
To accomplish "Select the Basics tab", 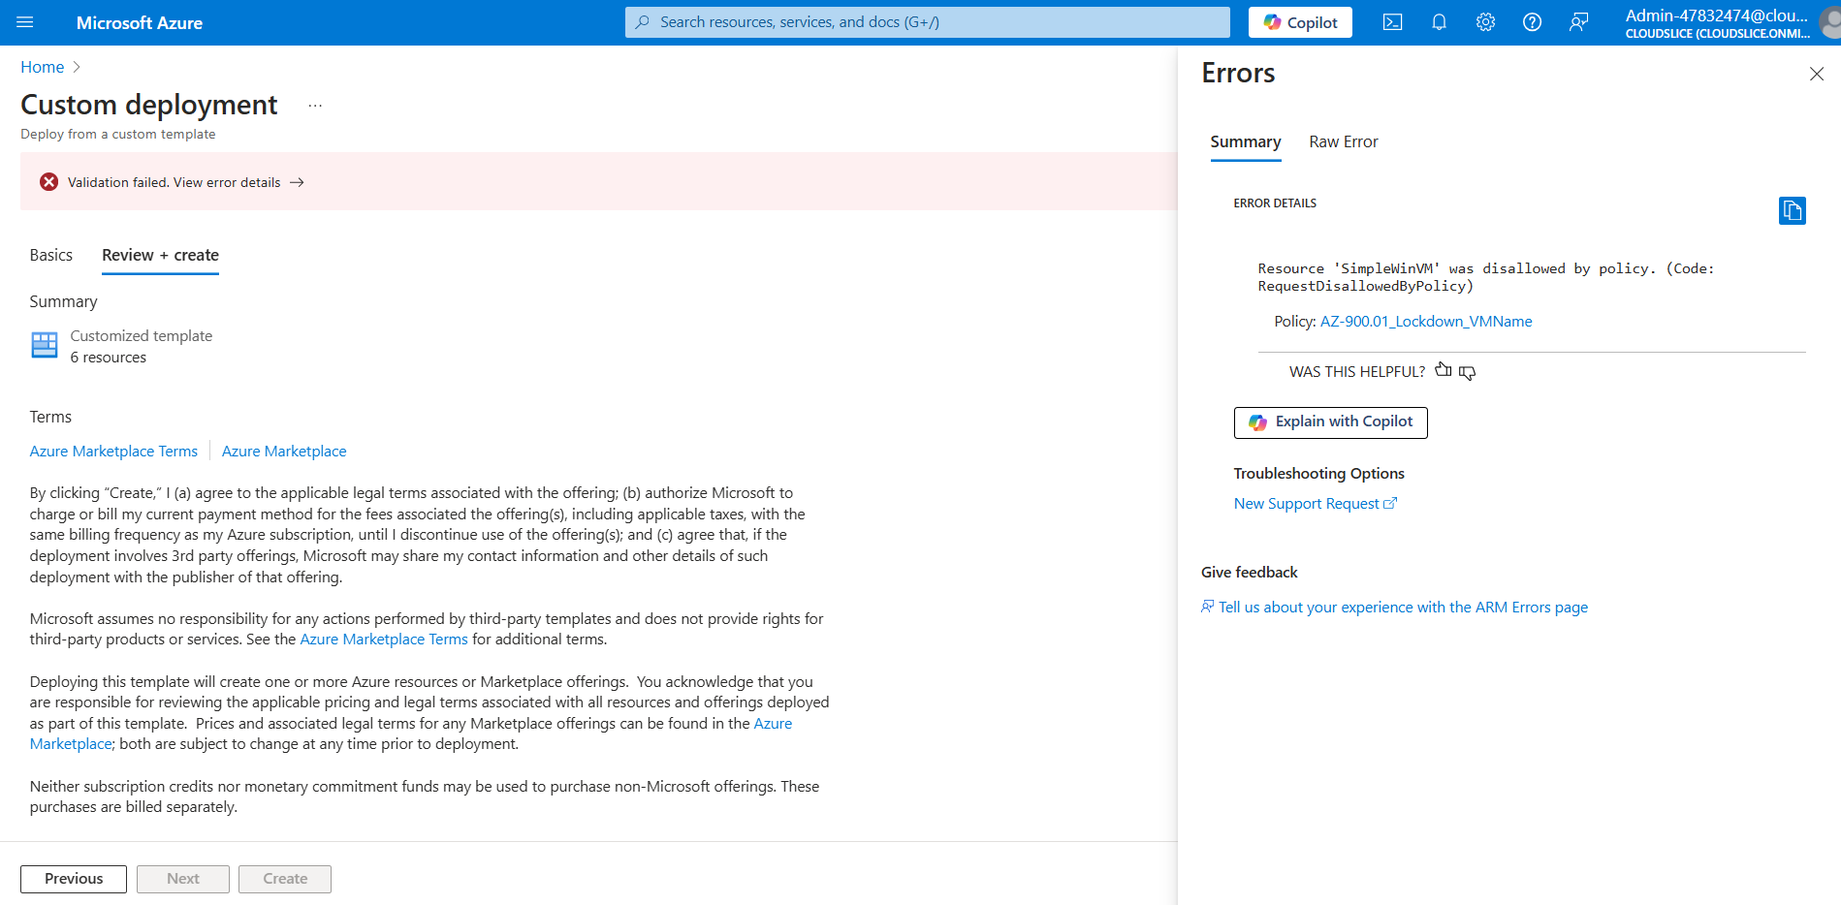I will (51, 255).
